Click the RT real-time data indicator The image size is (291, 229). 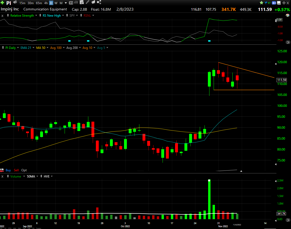[269, 3]
